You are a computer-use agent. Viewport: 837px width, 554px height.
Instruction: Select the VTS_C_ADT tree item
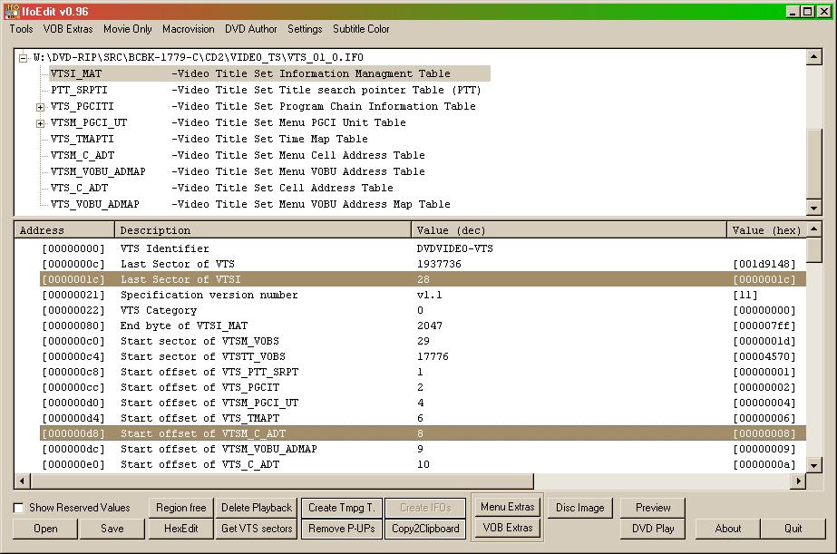[x=222, y=188]
